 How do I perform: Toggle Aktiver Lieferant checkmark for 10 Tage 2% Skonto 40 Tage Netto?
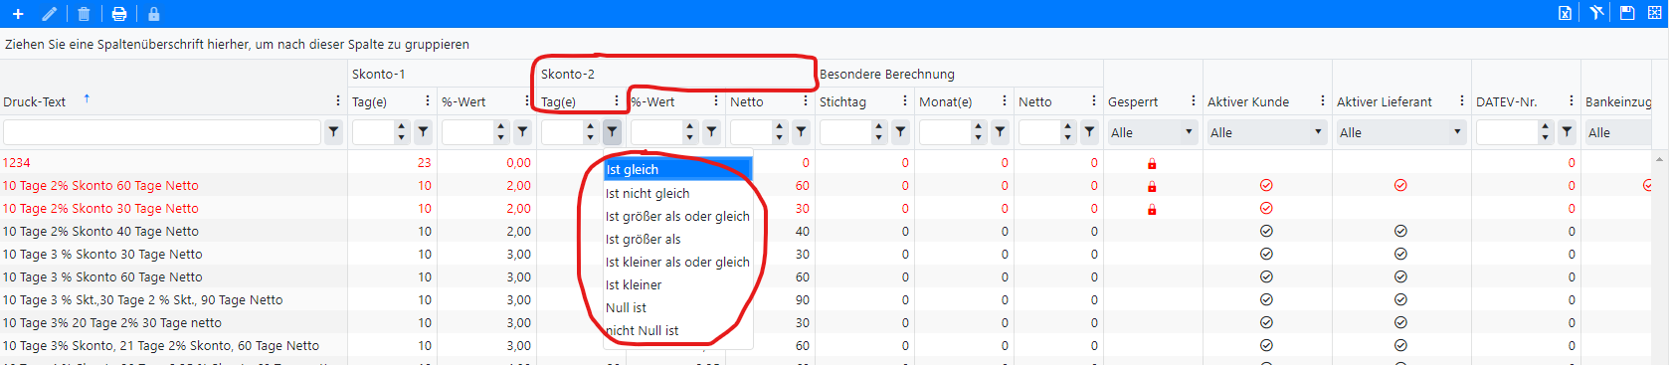coord(1400,231)
